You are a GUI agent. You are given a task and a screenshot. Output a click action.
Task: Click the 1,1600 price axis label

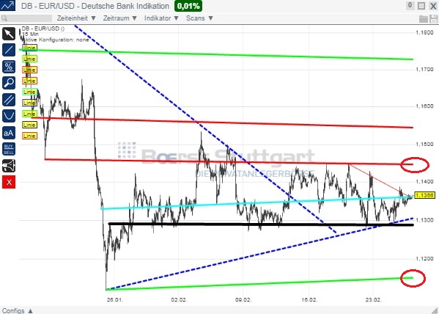coord(424,106)
